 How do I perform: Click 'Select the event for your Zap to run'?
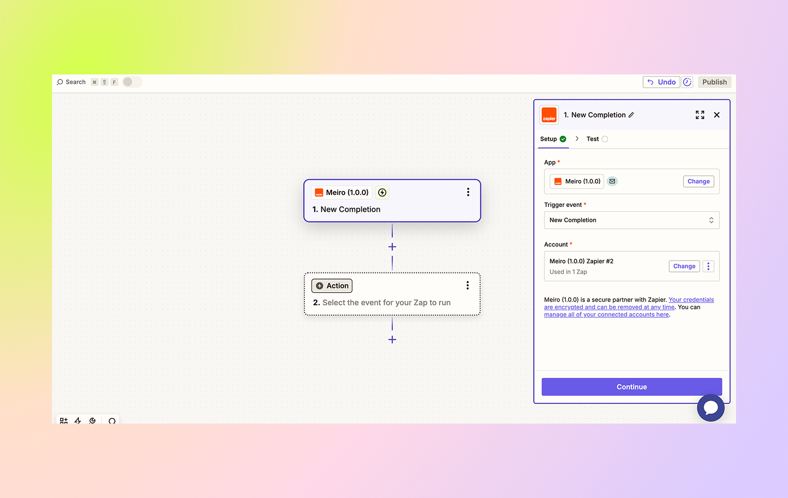click(386, 303)
